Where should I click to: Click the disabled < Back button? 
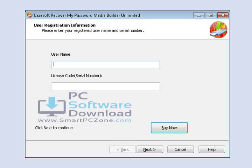click(122, 149)
